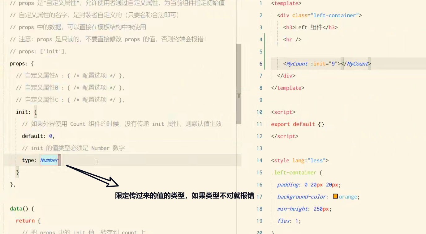Click the opening <MyCount> tag on line 6

click(x=312, y=64)
